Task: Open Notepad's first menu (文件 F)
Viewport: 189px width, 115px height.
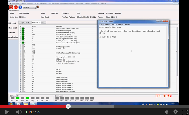Action: click(x=101, y=25)
